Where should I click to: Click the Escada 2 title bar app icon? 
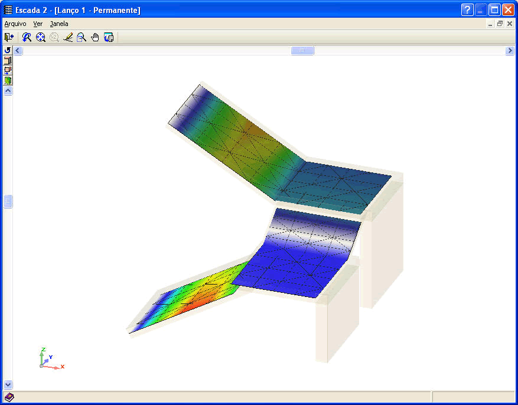coord(8,10)
